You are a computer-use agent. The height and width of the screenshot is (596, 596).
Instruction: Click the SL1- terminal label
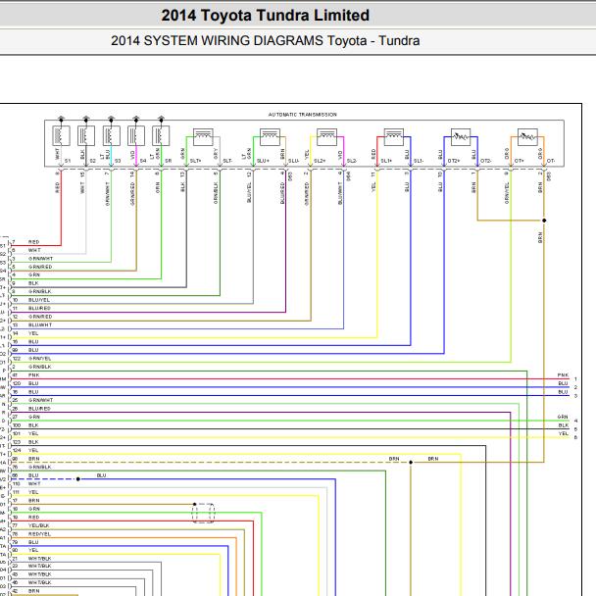tap(419, 161)
